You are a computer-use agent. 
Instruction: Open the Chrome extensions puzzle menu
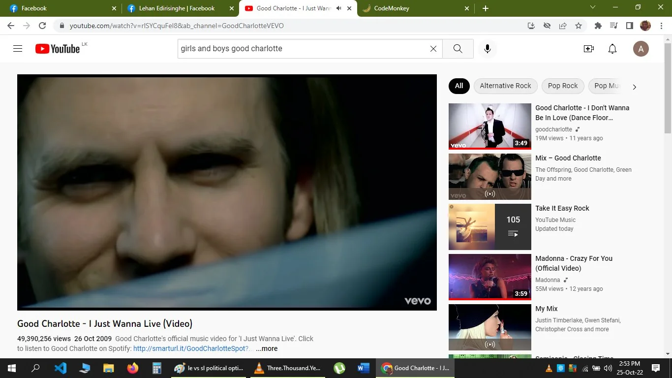coord(598,26)
